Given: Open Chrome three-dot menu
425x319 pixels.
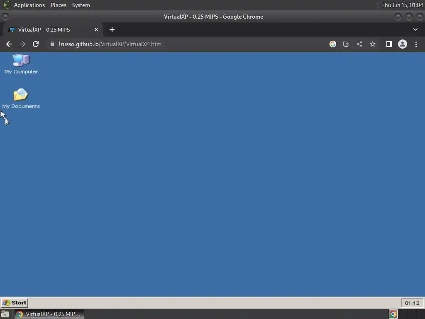Looking at the screenshot, I should tap(416, 44).
